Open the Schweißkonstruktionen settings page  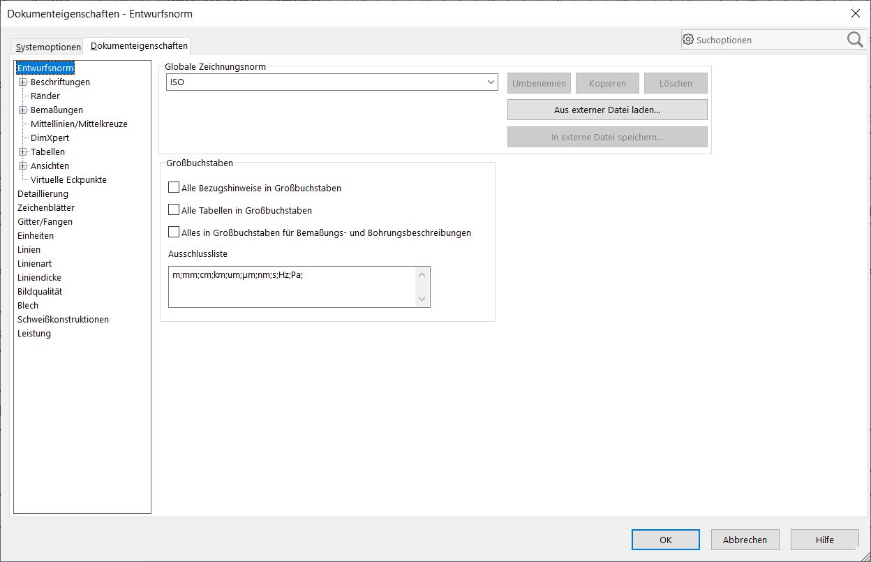pyautogui.click(x=63, y=320)
